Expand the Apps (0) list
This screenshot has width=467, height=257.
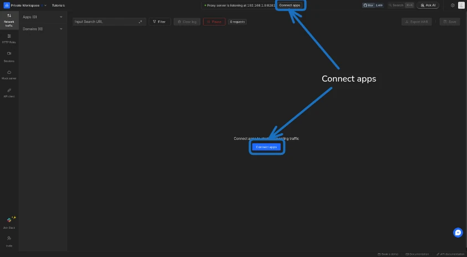pyautogui.click(x=43, y=17)
